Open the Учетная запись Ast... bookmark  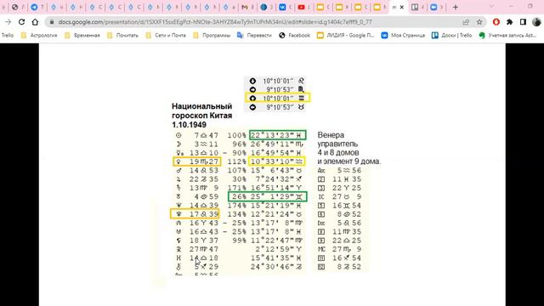507,36
